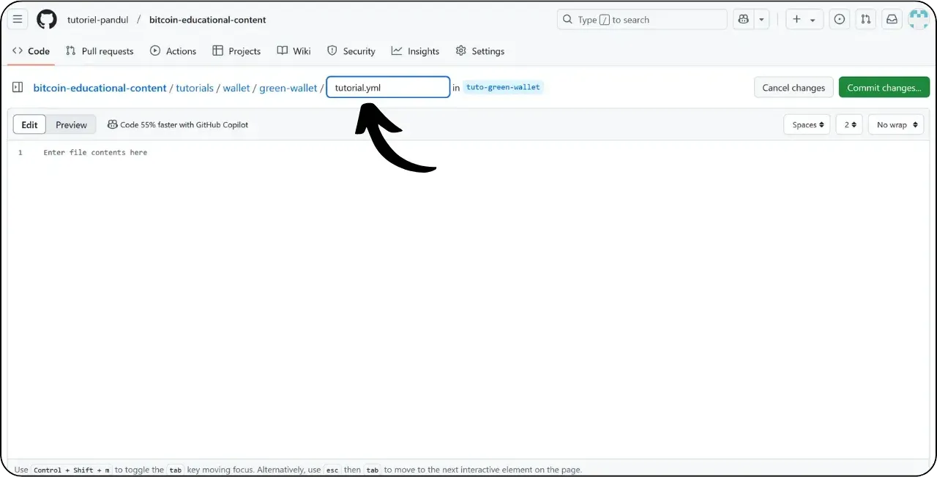
Task: Click the GitHub home logo
Action: tap(46, 19)
